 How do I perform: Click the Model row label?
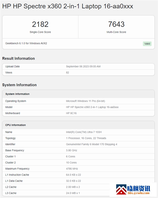9,107
